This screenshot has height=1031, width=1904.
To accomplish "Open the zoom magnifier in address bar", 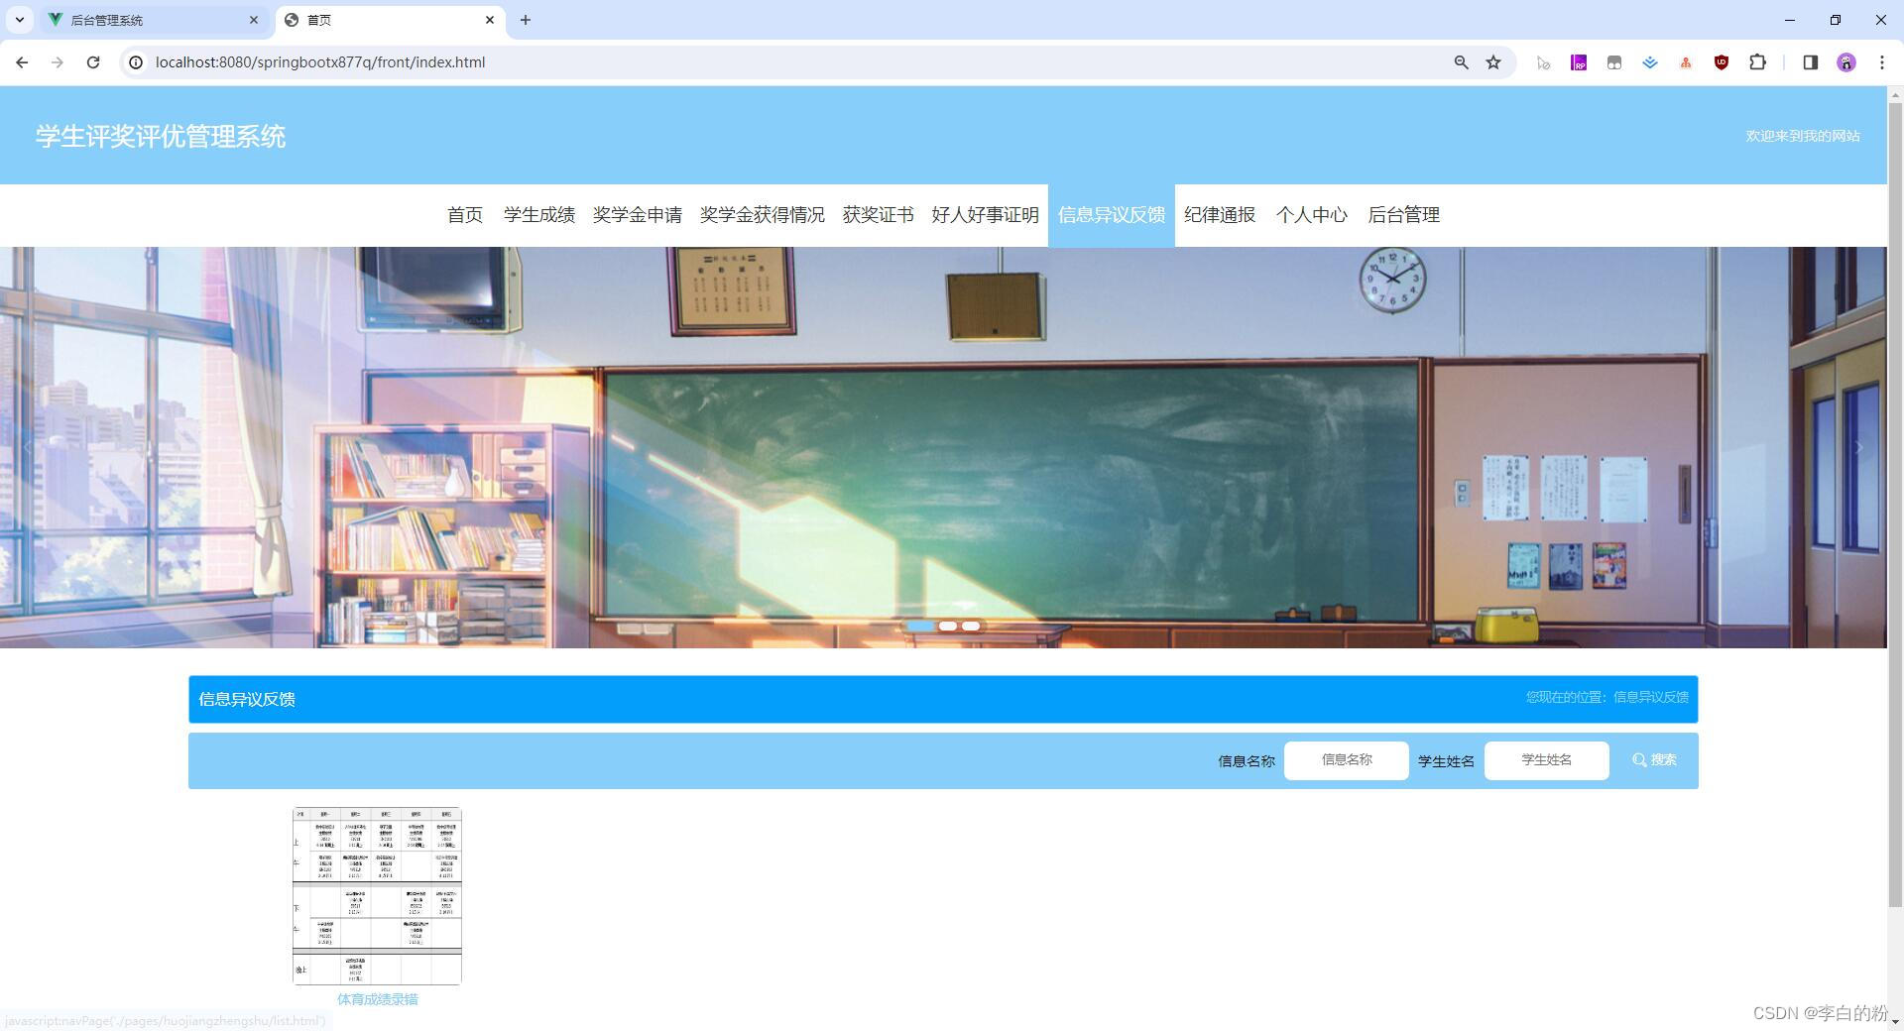I will pyautogui.click(x=1461, y=62).
